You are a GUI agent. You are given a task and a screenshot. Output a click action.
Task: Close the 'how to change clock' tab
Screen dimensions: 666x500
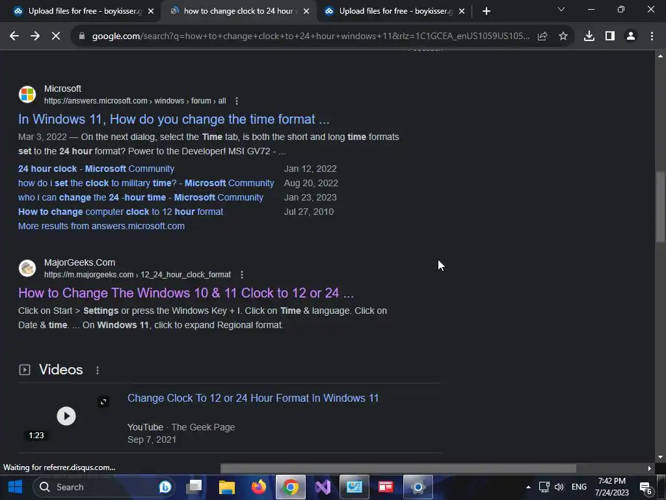click(x=306, y=11)
